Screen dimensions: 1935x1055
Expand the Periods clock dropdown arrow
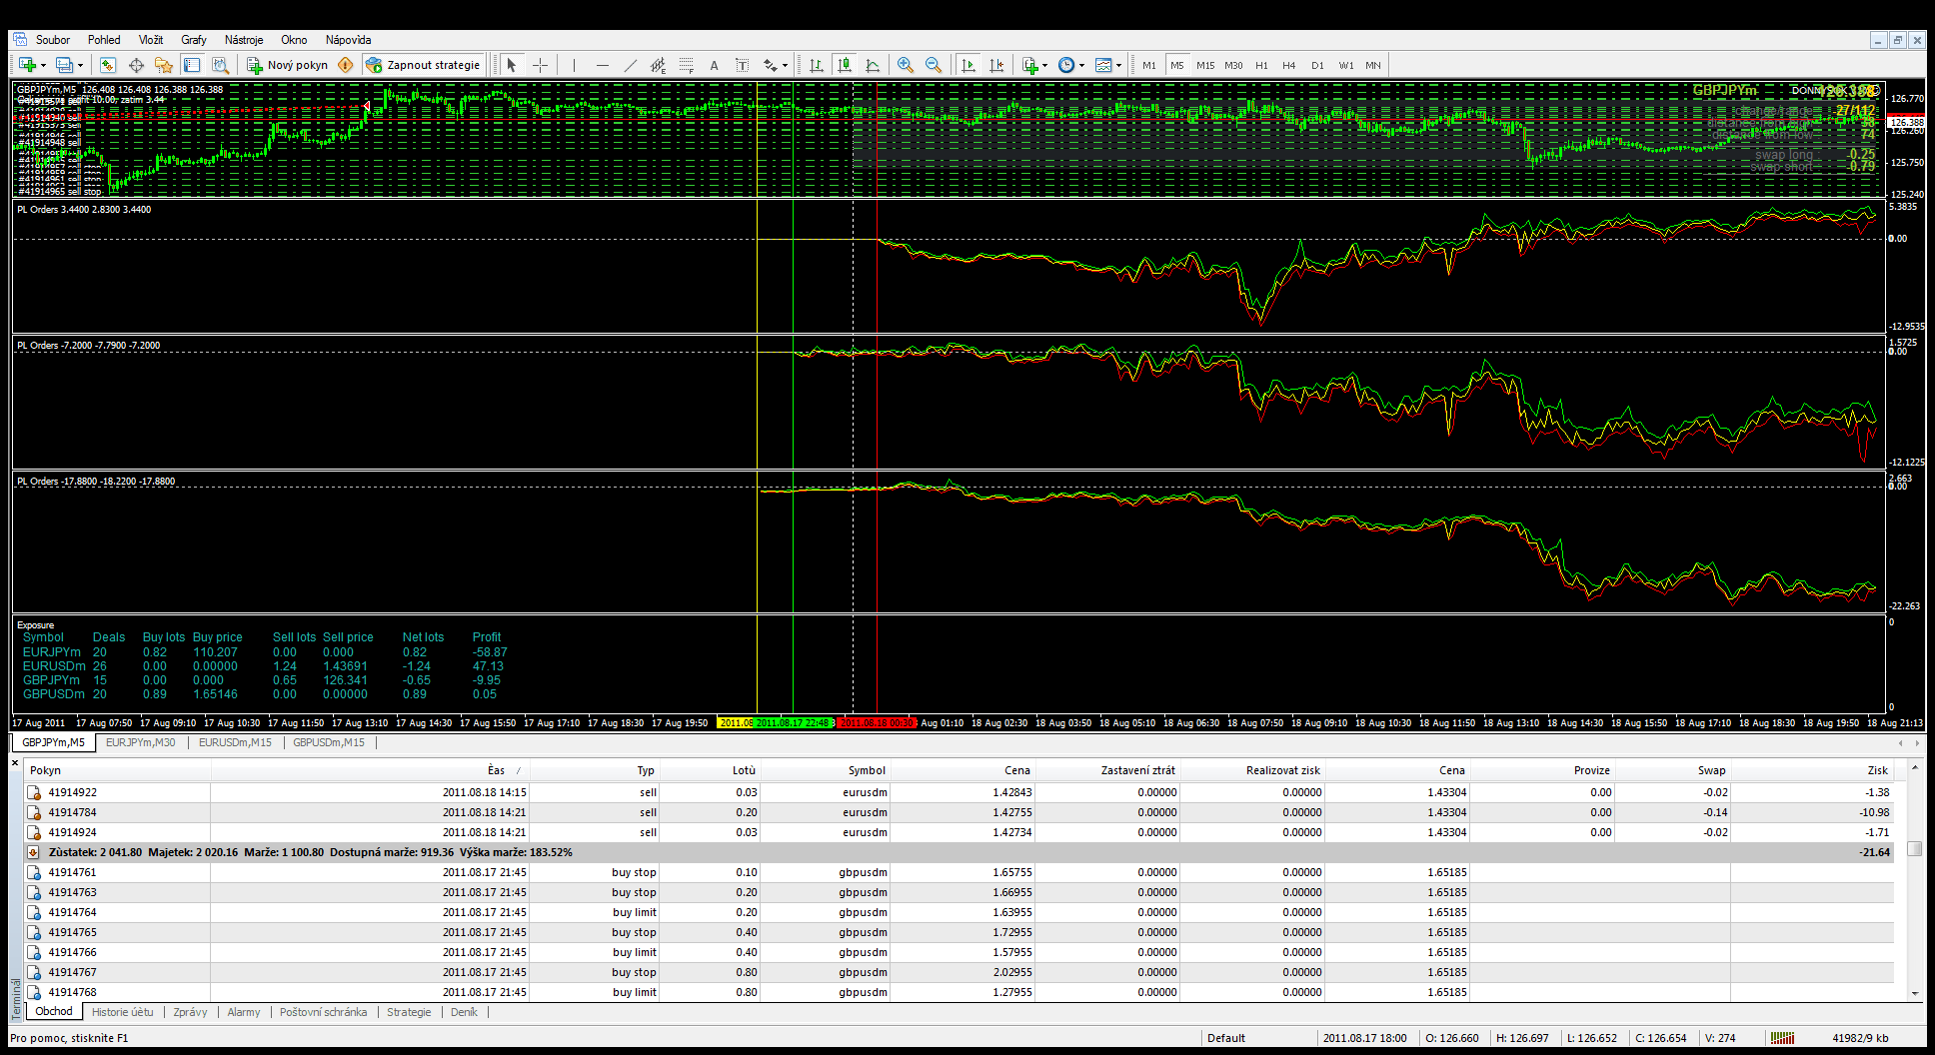(1082, 65)
